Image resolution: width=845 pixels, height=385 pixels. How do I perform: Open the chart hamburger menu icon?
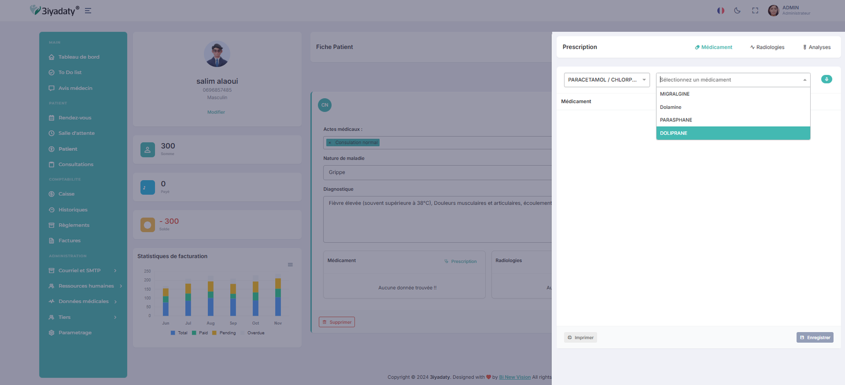click(x=290, y=265)
